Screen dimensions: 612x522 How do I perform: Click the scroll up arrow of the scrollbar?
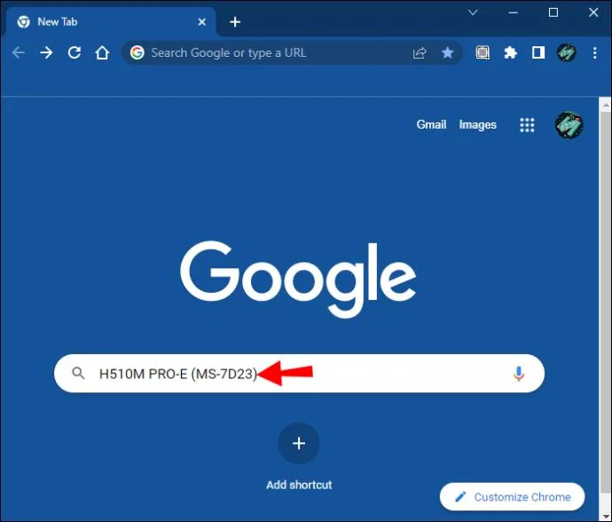click(x=606, y=105)
